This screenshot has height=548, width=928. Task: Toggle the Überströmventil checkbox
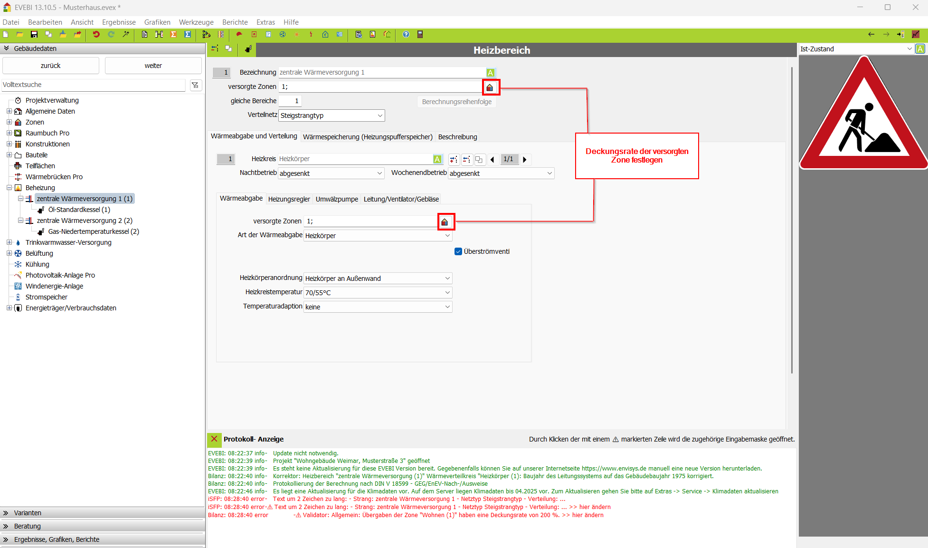coord(458,251)
